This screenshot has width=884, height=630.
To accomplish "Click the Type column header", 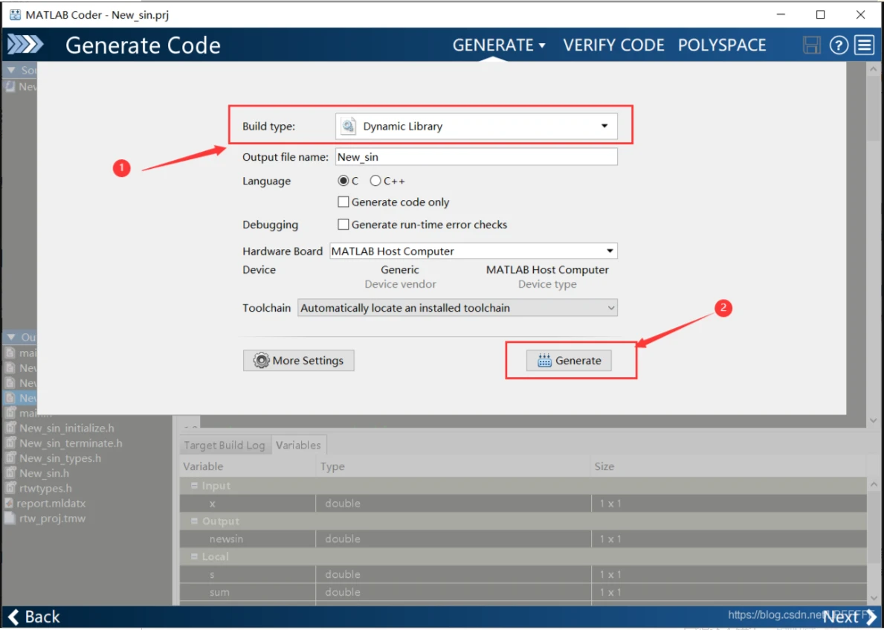I will (x=454, y=466).
